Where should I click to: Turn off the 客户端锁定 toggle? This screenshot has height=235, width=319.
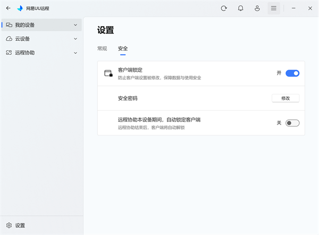pyautogui.click(x=292, y=73)
